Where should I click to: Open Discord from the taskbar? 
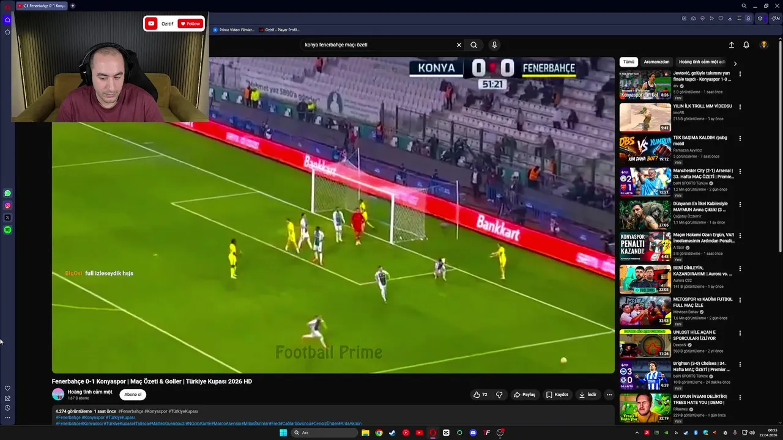pos(473,433)
